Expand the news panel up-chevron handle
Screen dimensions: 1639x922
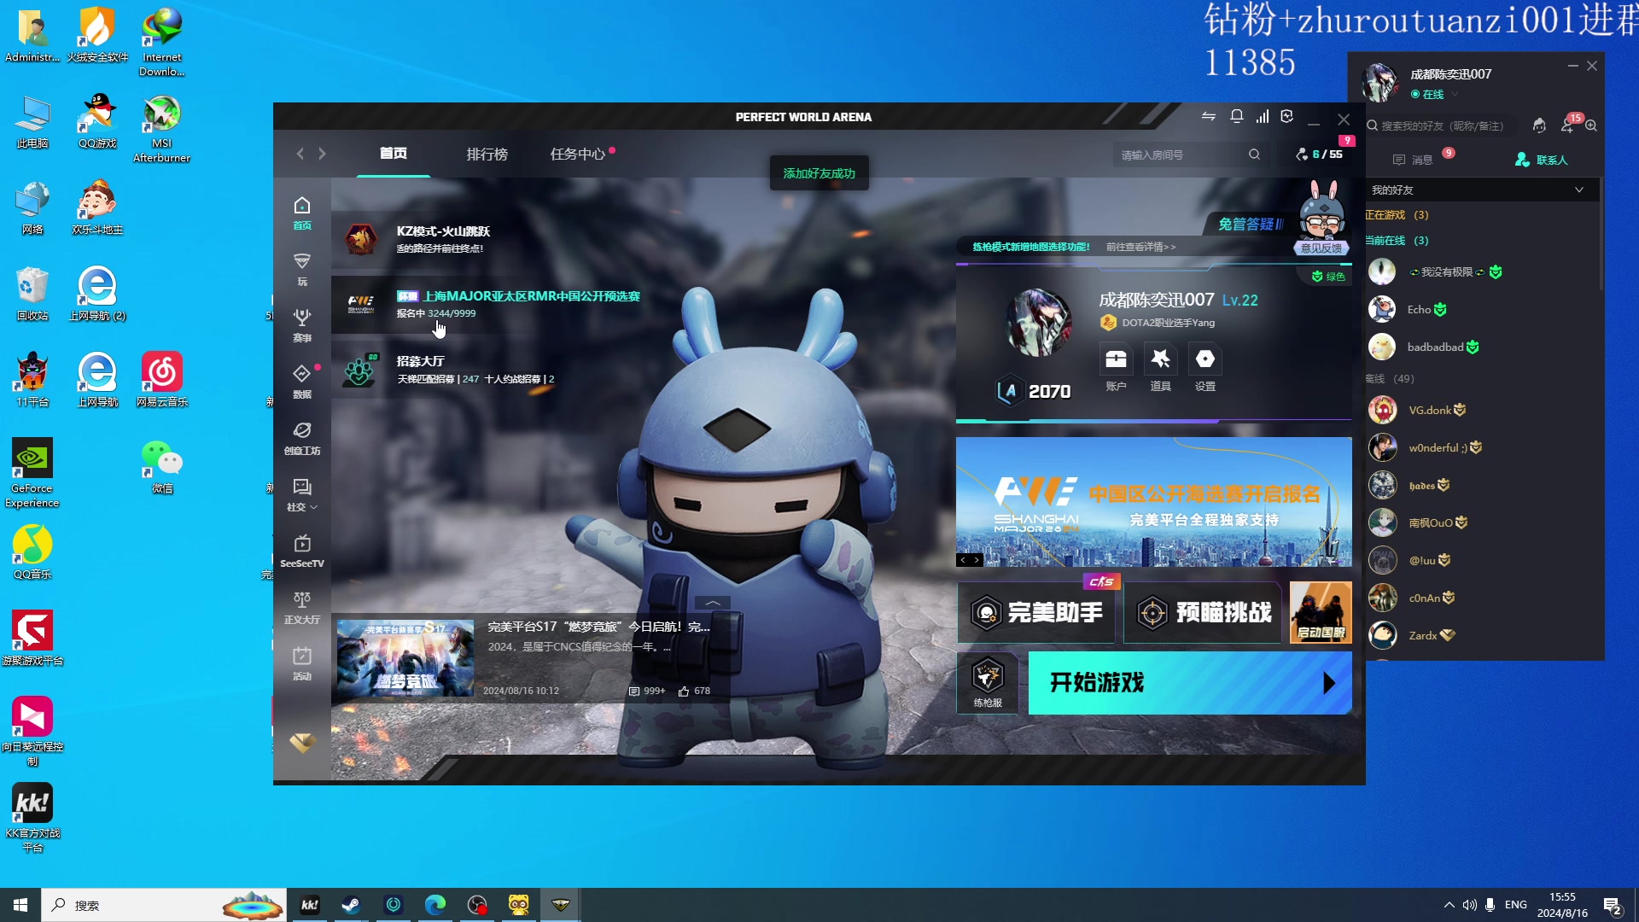pos(713,603)
